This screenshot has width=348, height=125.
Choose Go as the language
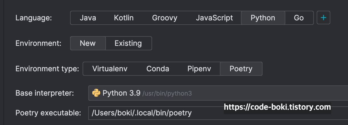point(299,18)
